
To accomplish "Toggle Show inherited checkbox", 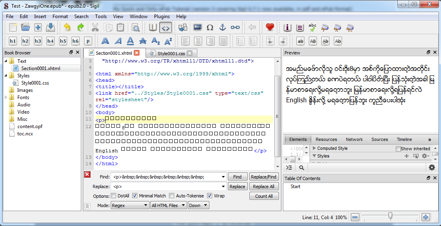I will click(x=398, y=149).
